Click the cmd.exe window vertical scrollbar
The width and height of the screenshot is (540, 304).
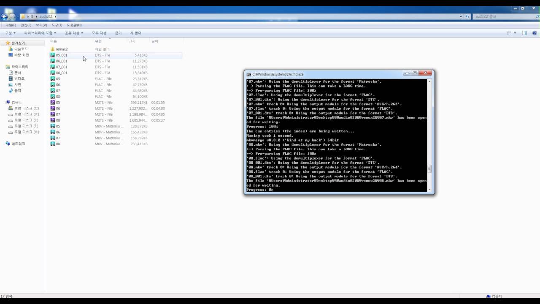(x=430, y=135)
